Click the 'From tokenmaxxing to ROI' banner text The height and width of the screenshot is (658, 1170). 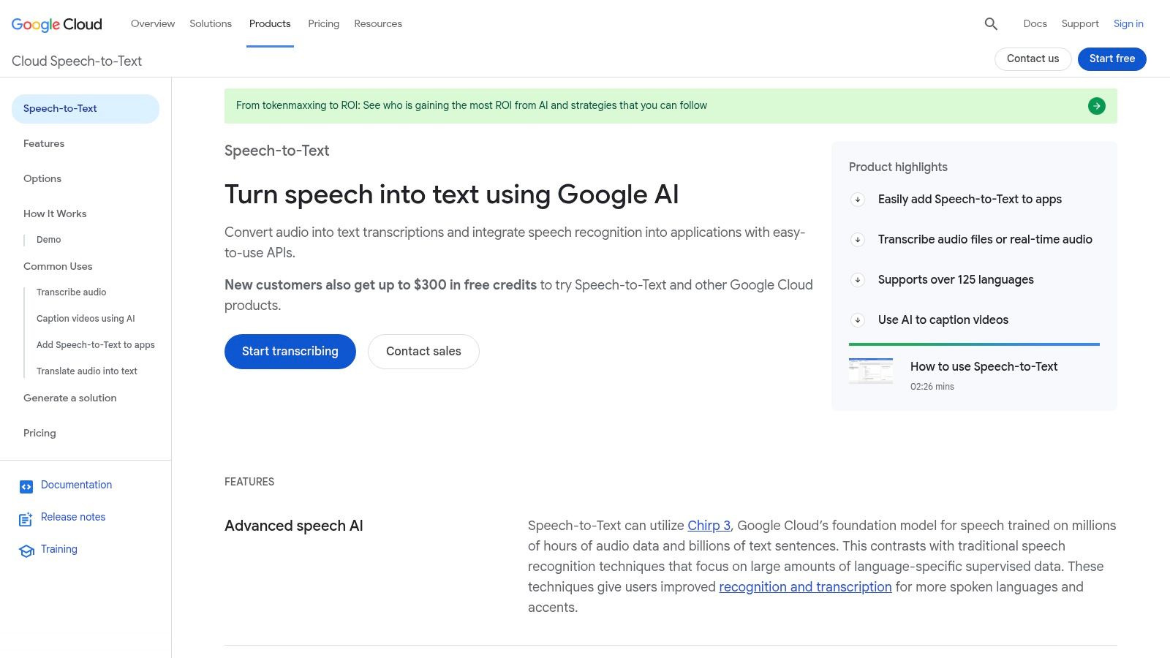pyautogui.click(x=472, y=105)
